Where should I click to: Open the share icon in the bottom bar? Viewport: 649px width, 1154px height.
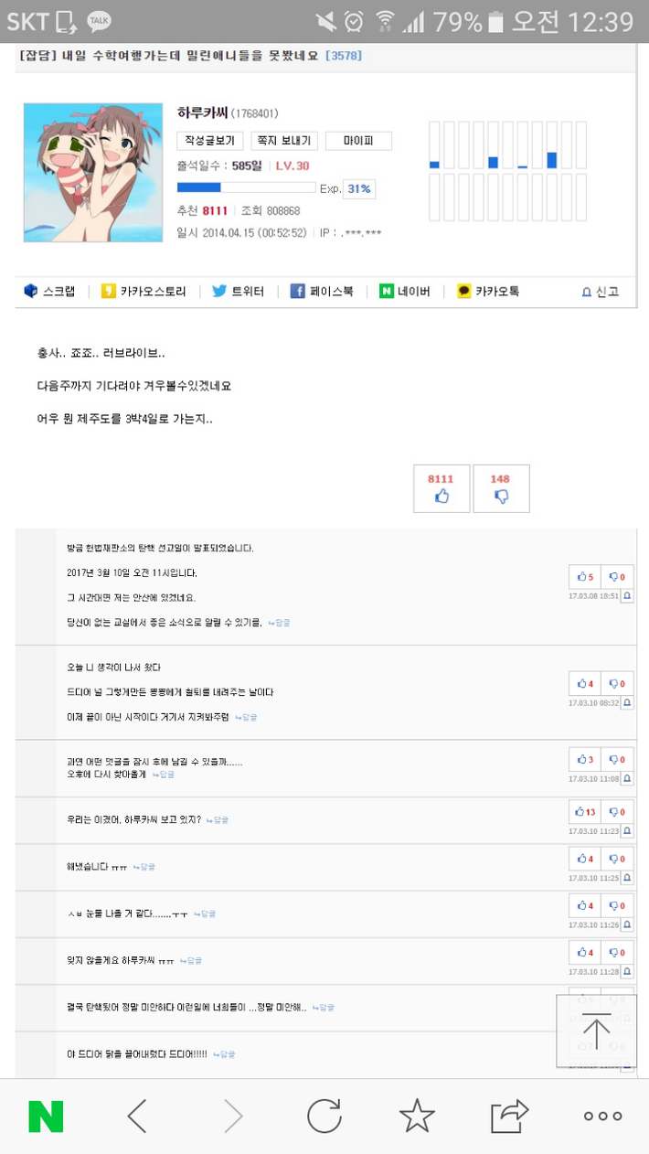tap(509, 1116)
